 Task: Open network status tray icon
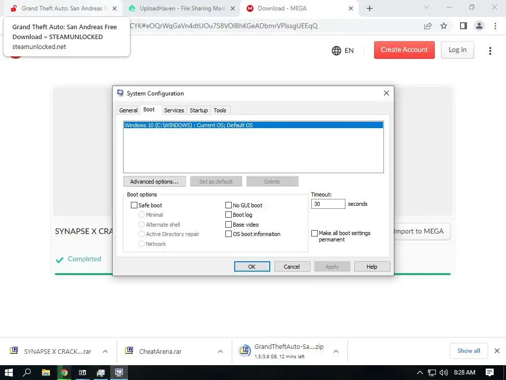pos(432,373)
